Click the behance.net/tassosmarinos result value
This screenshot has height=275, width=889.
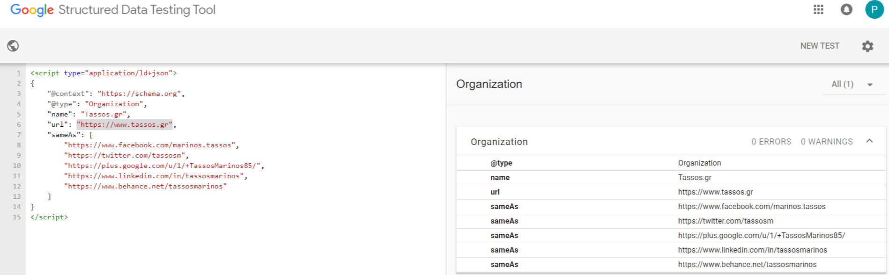(747, 264)
